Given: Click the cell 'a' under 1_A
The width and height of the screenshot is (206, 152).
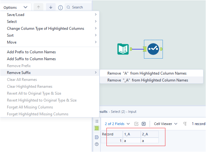Looking at the screenshot, I should [x=132, y=141].
